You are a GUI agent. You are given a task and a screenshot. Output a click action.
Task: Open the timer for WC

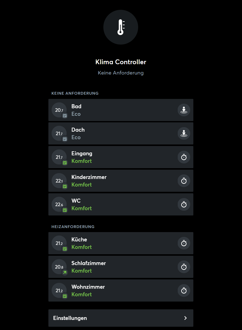pos(184,204)
